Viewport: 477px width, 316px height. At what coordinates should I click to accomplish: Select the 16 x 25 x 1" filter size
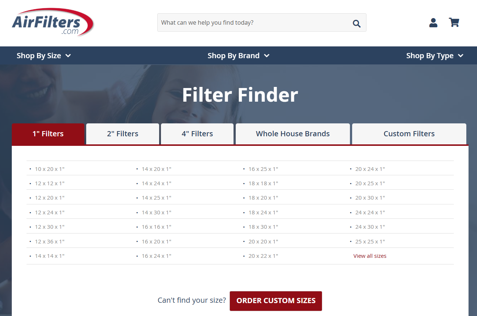[263, 169]
